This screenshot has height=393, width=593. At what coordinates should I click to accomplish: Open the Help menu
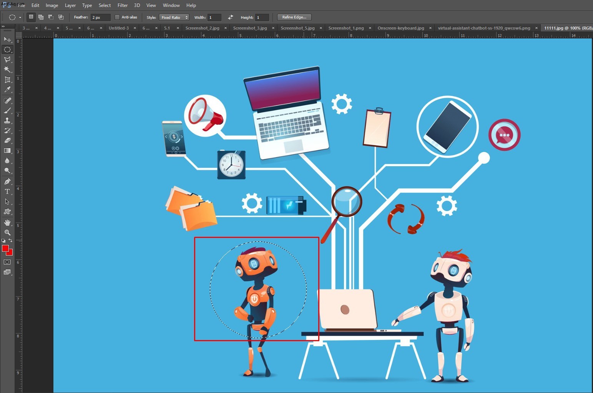(x=191, y=5)
